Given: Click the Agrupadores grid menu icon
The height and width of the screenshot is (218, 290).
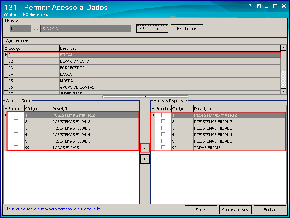Looking at the screenshot, I should coord(6,48).
